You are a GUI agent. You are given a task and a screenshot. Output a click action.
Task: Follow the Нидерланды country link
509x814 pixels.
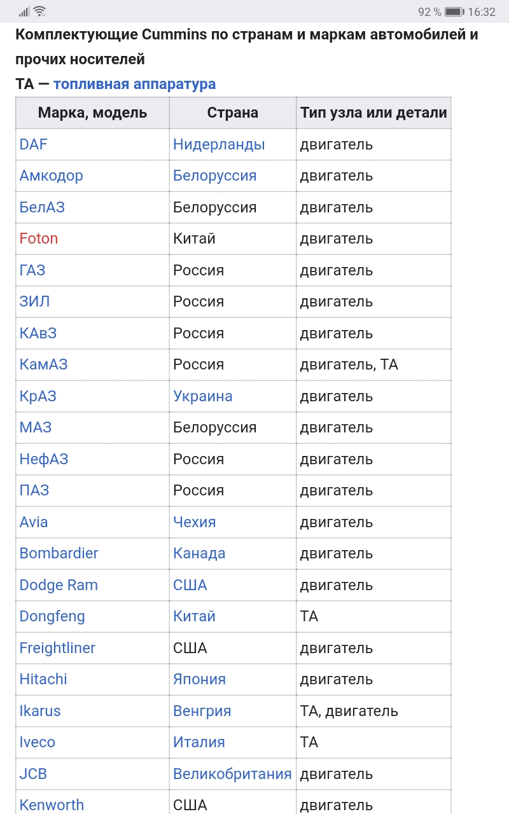(219, 144)
